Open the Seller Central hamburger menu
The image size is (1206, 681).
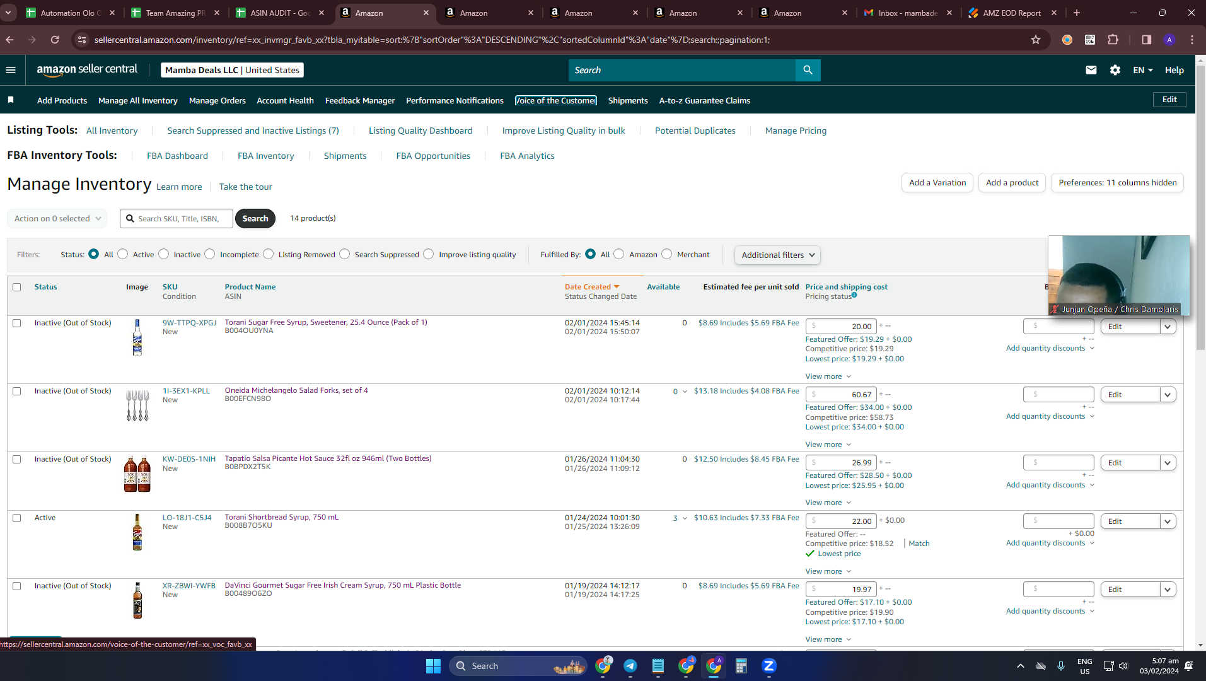11,70
